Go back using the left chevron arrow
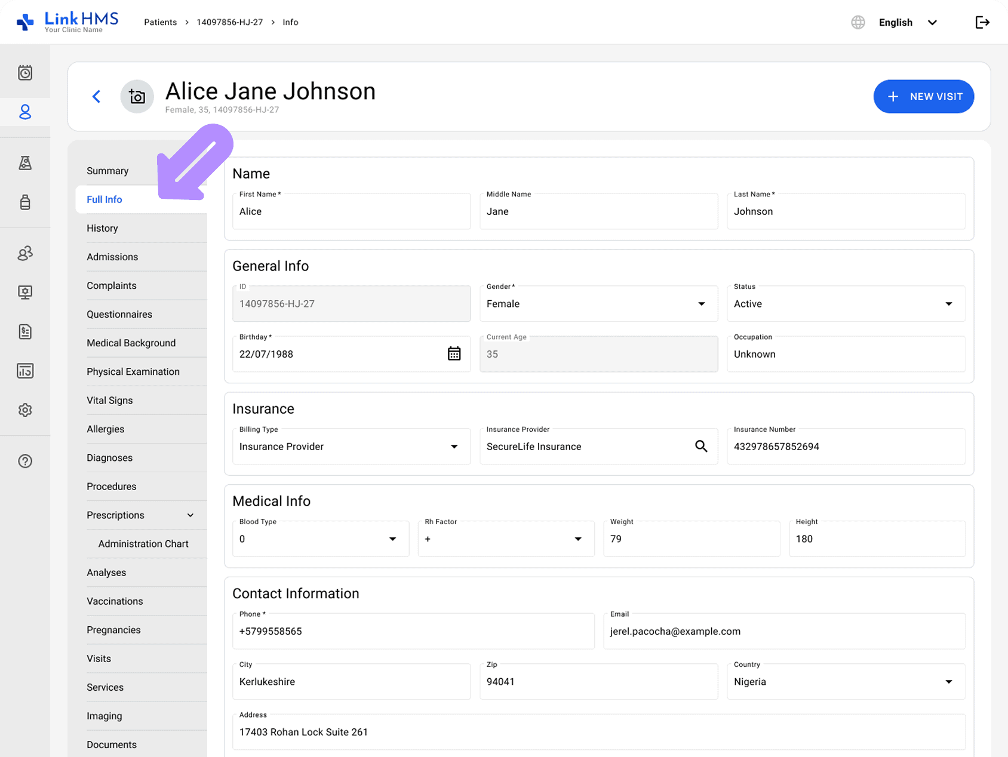1008x757 pixels. 97,97
